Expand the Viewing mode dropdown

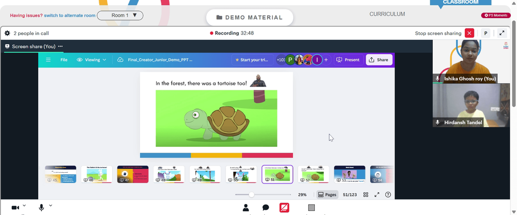coord(92,60)
